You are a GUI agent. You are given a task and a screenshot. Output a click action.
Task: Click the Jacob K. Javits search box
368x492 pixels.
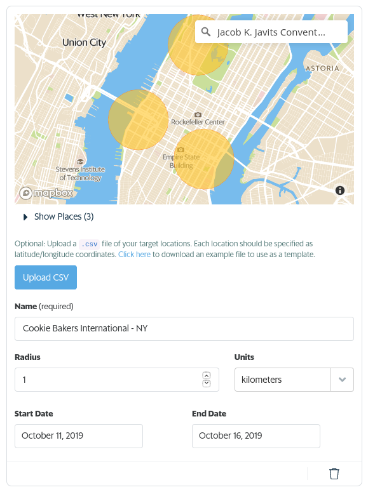271,32
